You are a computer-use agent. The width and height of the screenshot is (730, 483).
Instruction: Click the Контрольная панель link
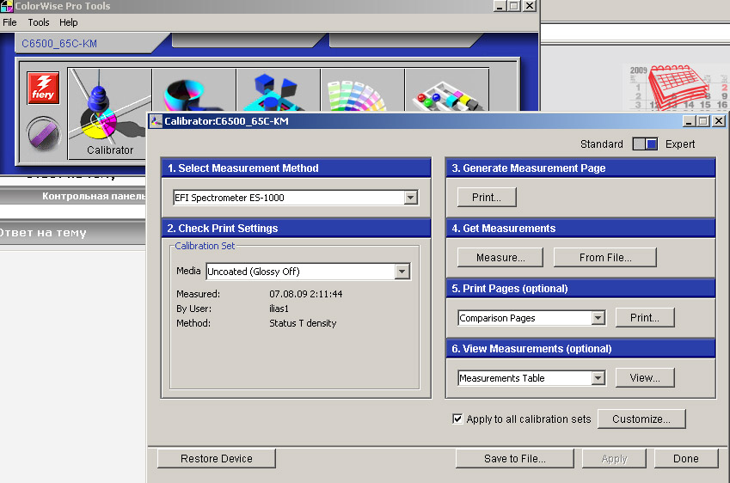(94, 196)
